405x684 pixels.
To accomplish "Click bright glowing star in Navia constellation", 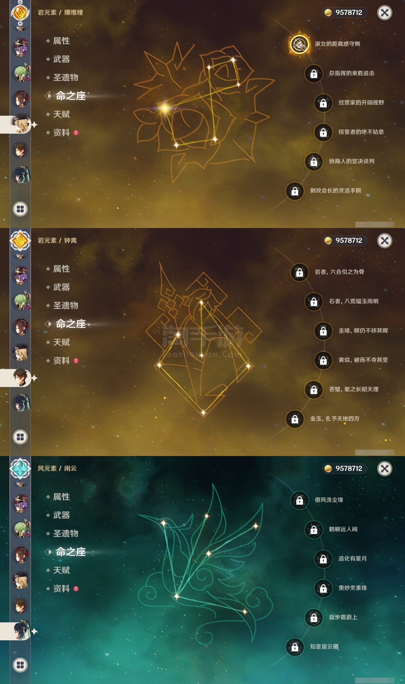I will click(x=164, y=108).
